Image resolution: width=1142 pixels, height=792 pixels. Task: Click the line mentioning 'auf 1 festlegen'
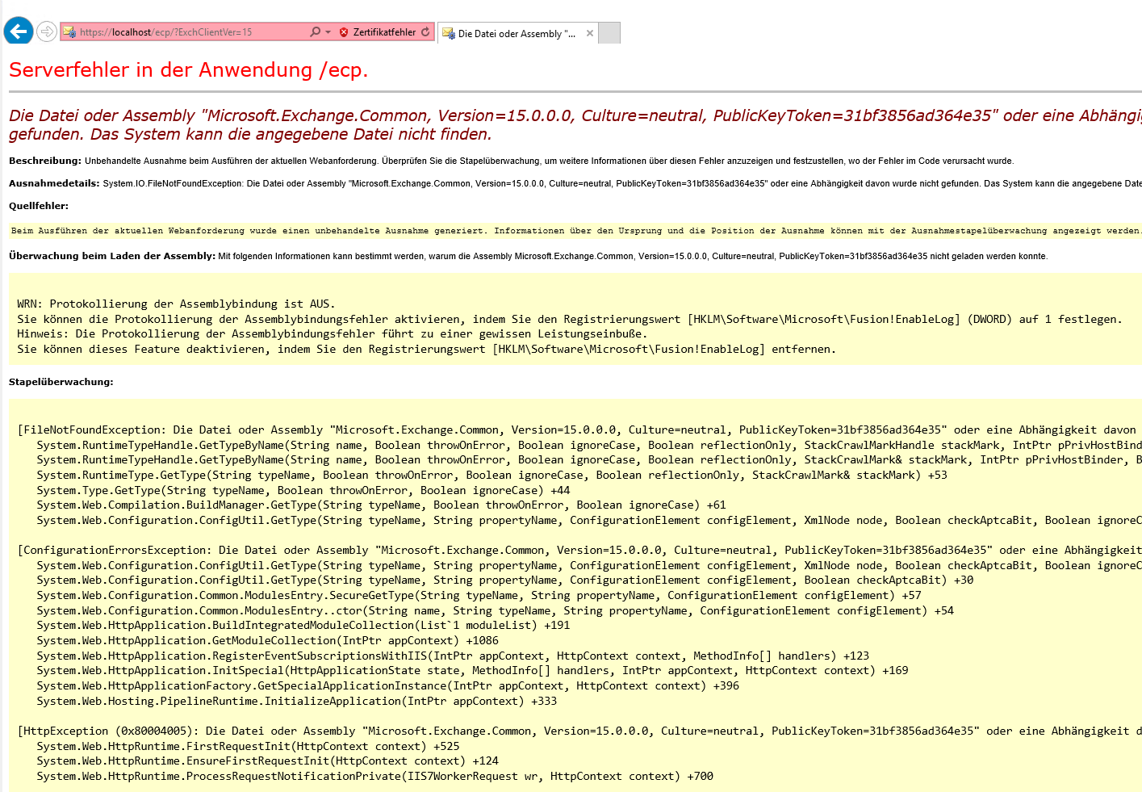[x=570, y=319]
